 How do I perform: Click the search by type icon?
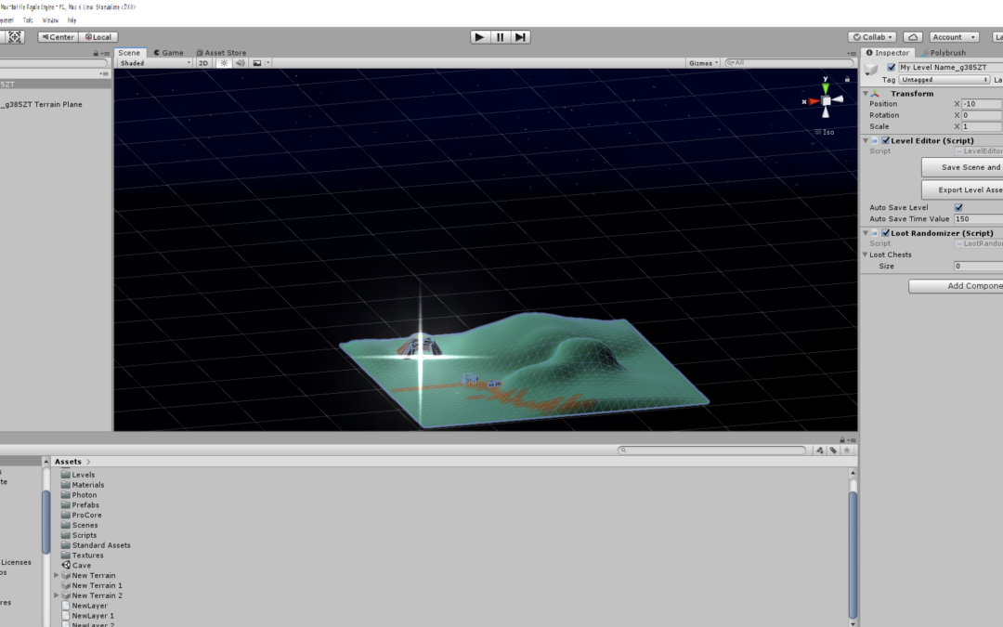click(819, 450)
